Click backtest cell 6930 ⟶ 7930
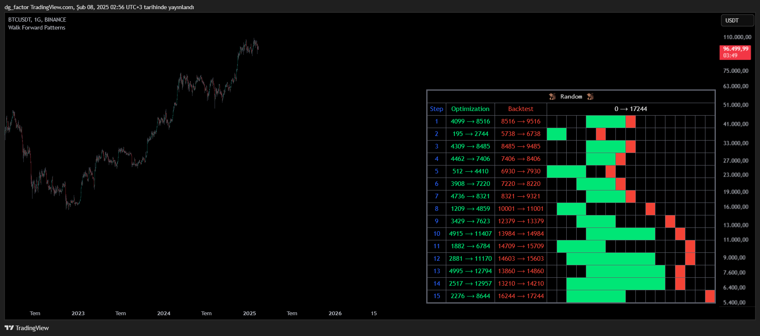This screenshot has height=336, width=760. (x=520, y=171)
